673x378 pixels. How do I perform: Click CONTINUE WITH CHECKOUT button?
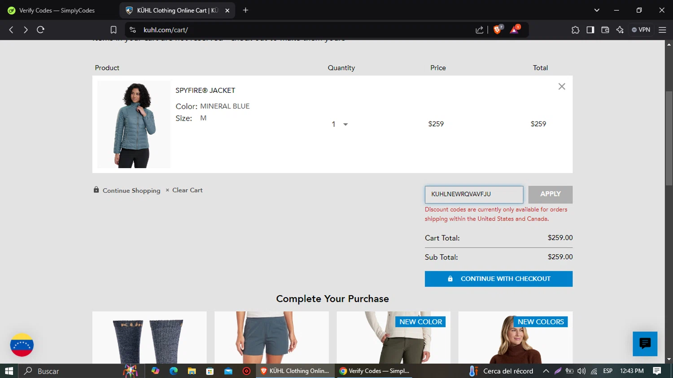point(498,278)
